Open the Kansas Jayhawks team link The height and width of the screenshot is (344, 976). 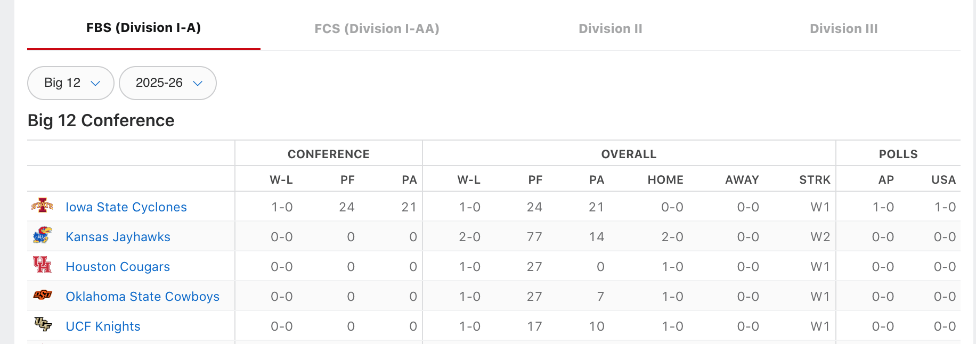pyautogui.click(x=118, y=237)
